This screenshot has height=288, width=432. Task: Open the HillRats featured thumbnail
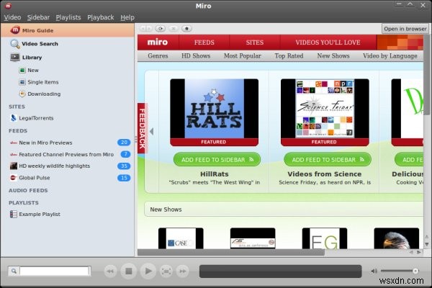click(215, 112)
